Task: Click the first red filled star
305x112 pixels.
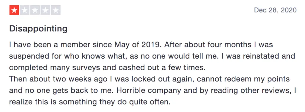Action: [x=14, y=10]
